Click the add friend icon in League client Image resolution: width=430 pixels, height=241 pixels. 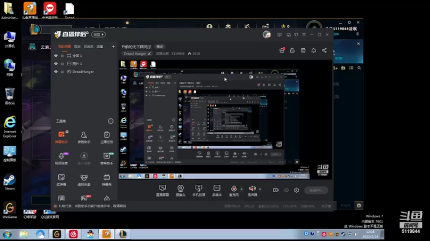(x=335, y=68)
